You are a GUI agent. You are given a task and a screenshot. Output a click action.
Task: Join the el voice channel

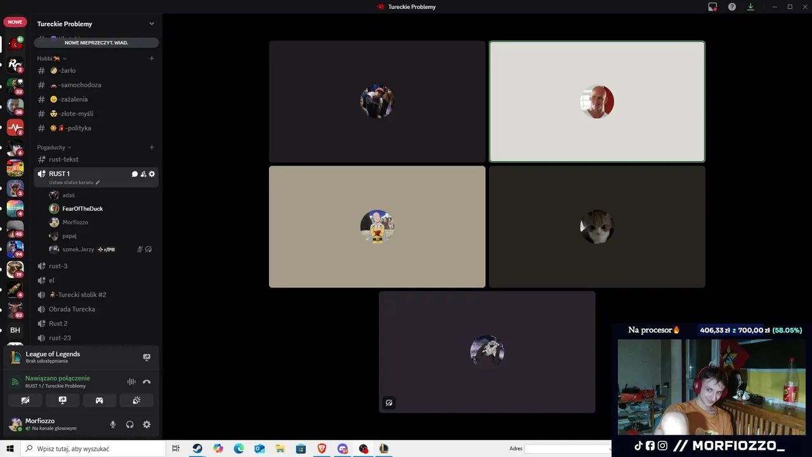pos(96,281)
